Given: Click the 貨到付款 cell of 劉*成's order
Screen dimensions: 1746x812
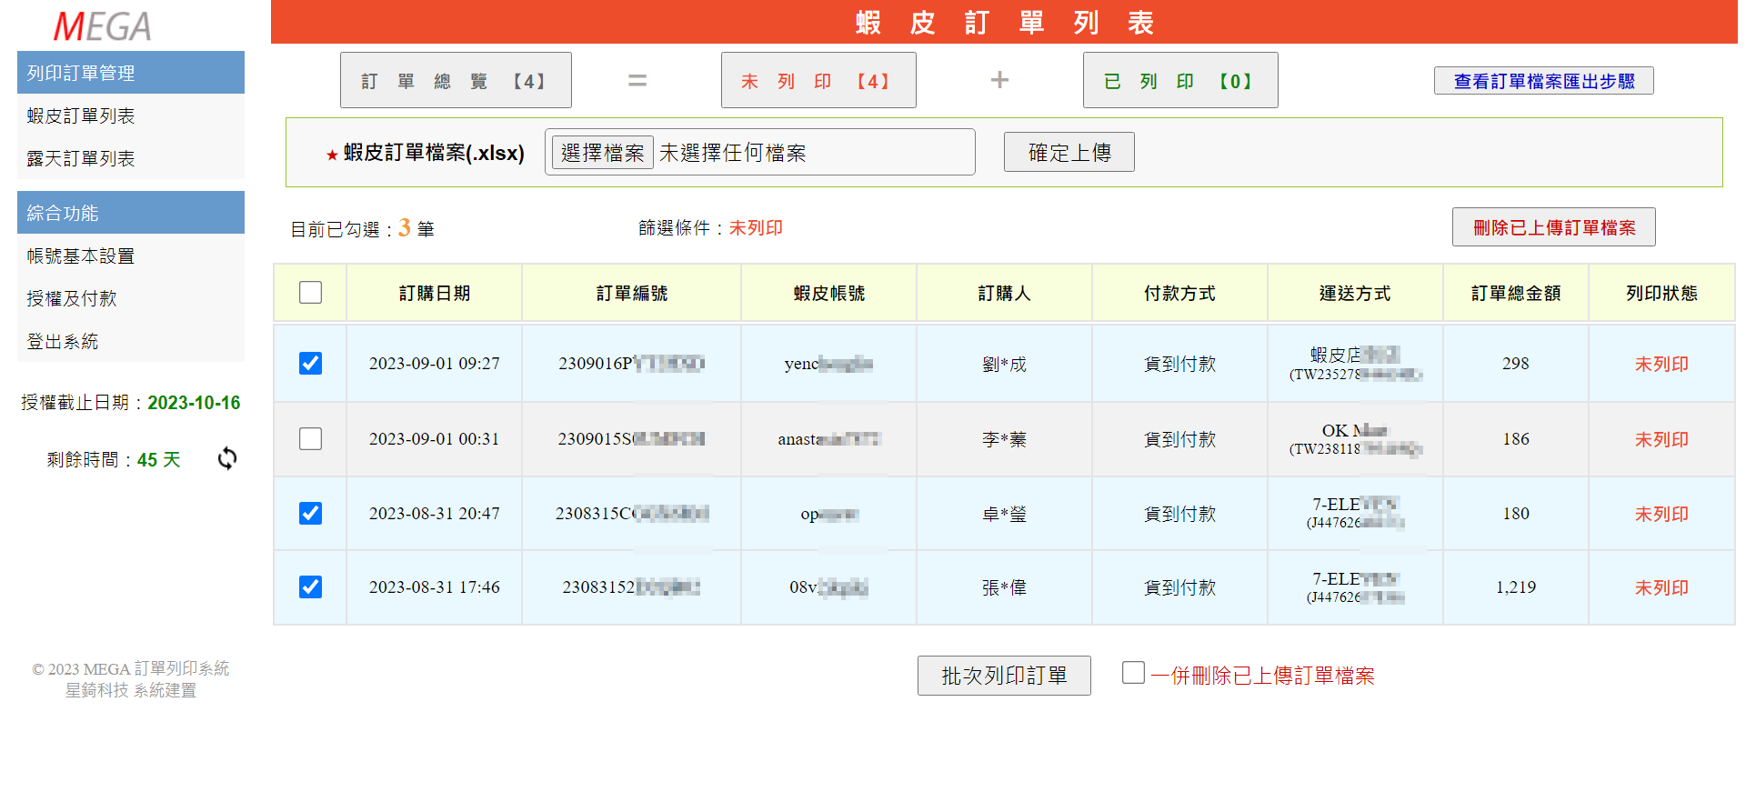Looking at the screenshot, I should (1180, 364).
